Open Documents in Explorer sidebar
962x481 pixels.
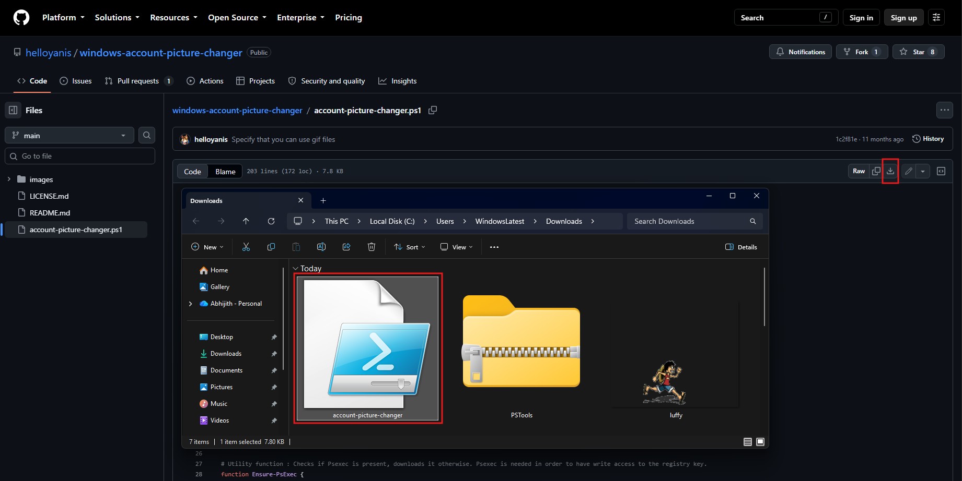226,370
